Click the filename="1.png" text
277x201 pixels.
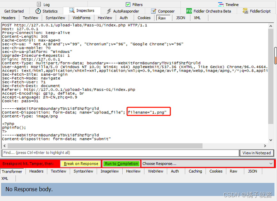(147, 112)
